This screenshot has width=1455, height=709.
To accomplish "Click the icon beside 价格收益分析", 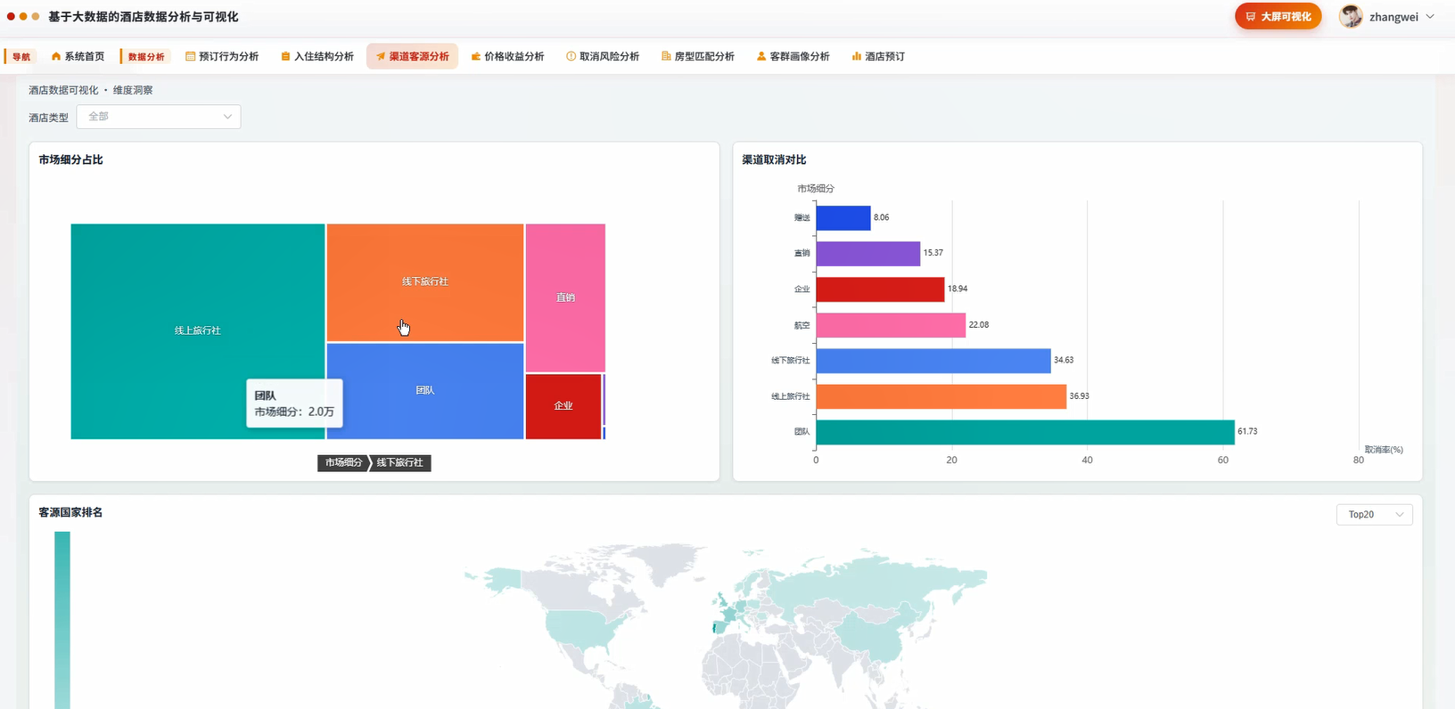I will pyautogui.click(x=476, y=56).
